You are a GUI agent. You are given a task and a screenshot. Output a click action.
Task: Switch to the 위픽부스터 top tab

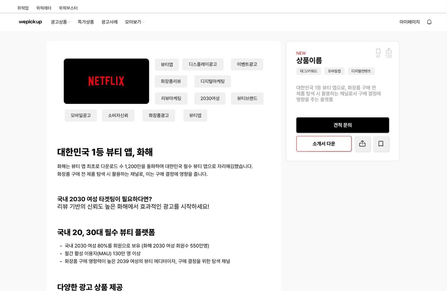pos(68,8)
